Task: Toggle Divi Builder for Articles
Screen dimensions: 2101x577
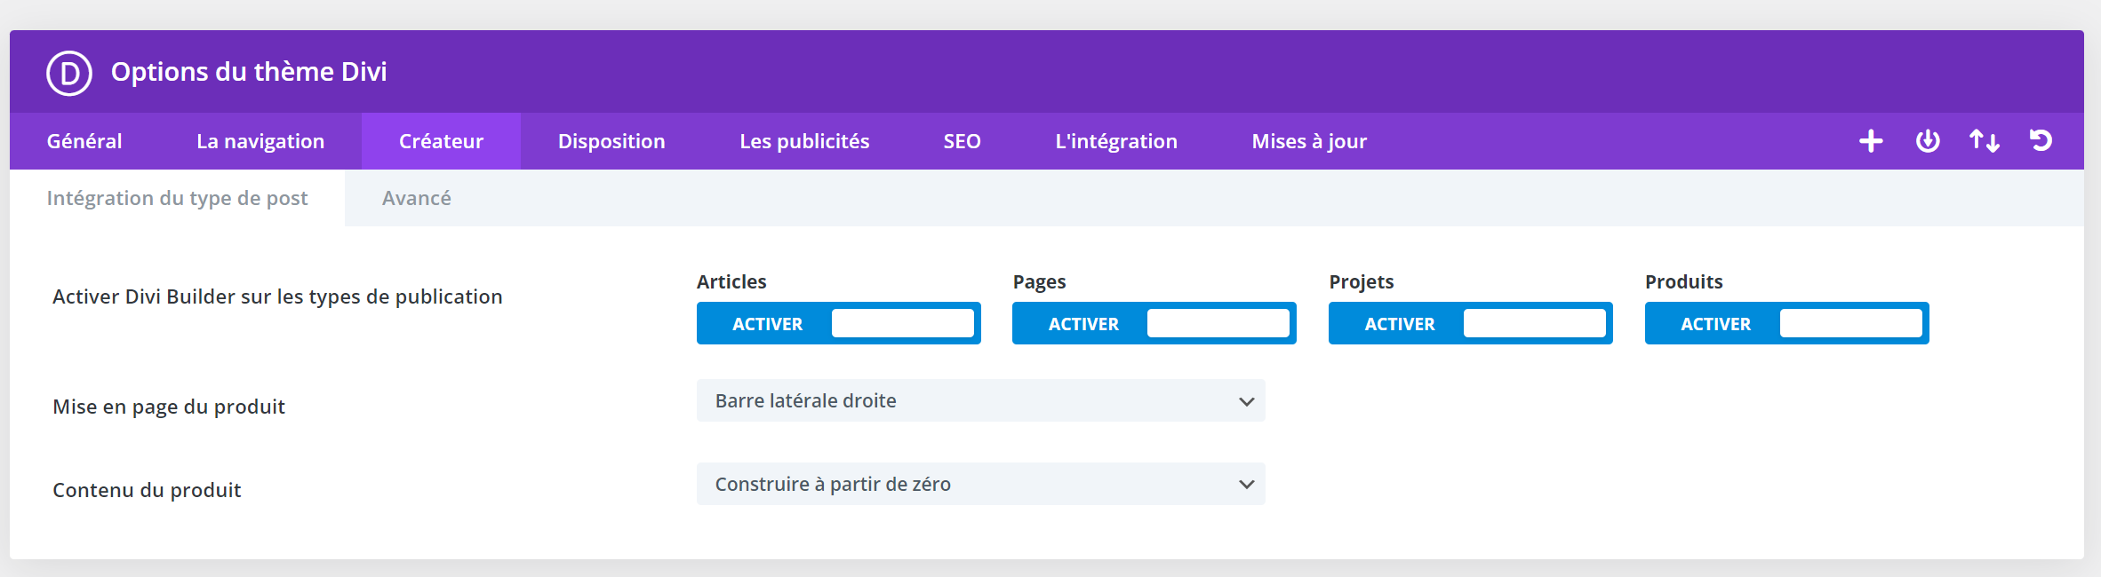Action: click(839, 323)
